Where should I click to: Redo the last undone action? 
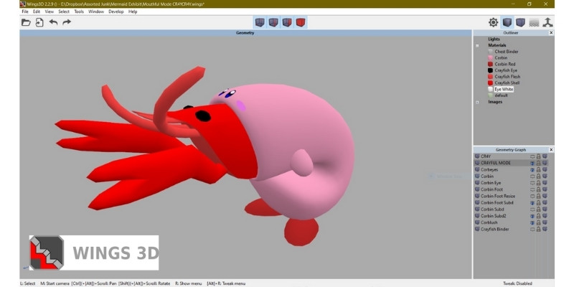tap(67, 22)
